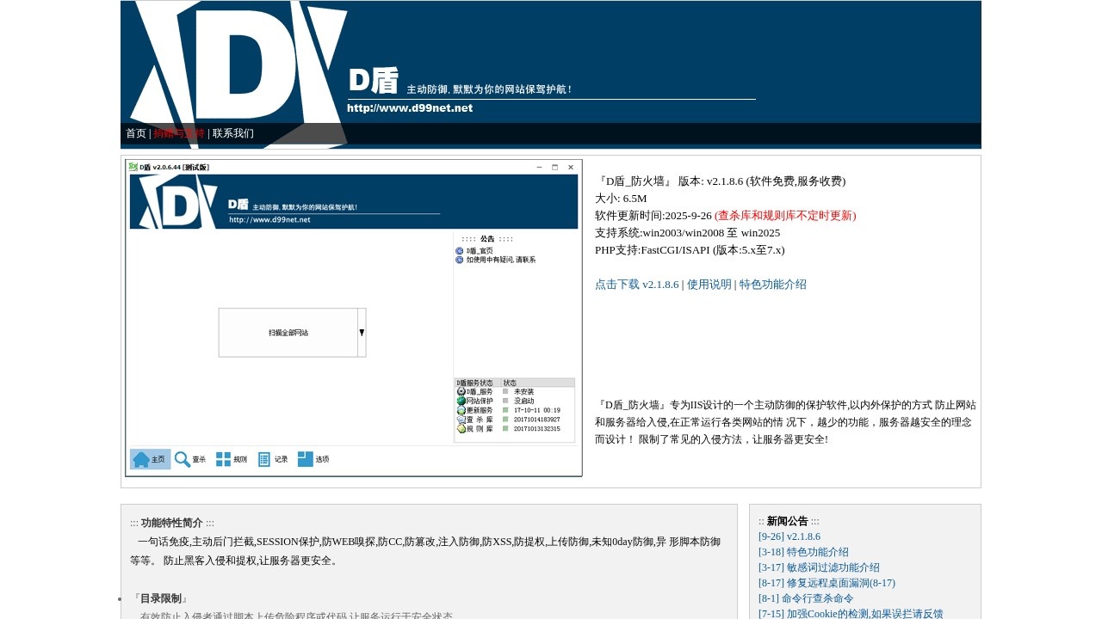Click the 网站保护 protection status icon
The width and height of the screenshot is (1102, 619).
tap(460, 401)
